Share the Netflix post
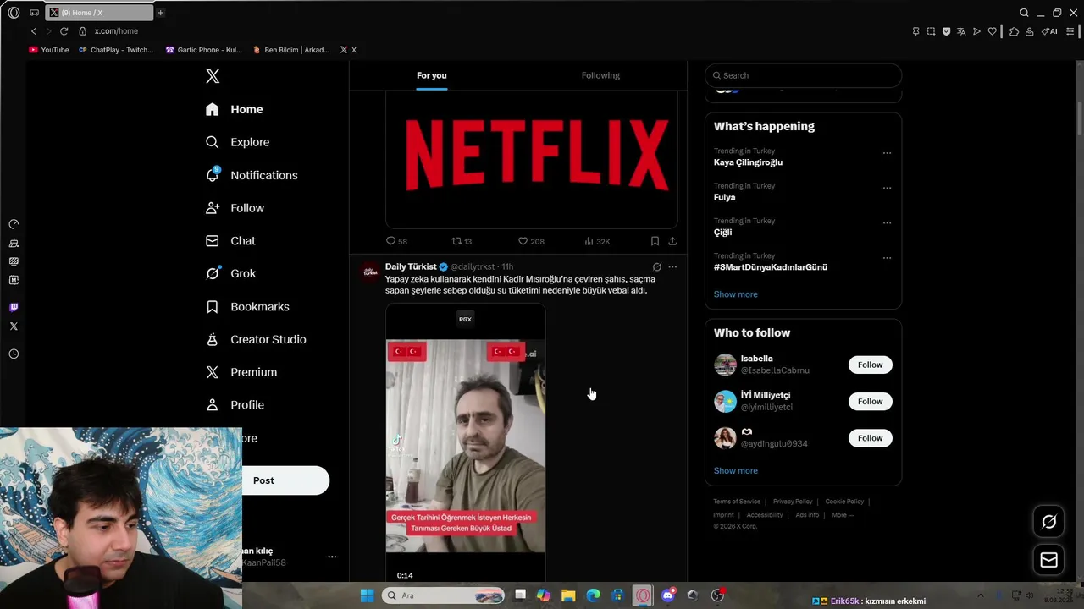Screen dimensions: 1084x609 (x=672, y=241)
